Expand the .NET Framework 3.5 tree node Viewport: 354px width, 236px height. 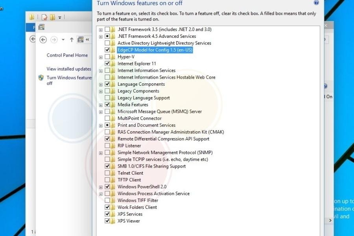[x=101, y=29]
